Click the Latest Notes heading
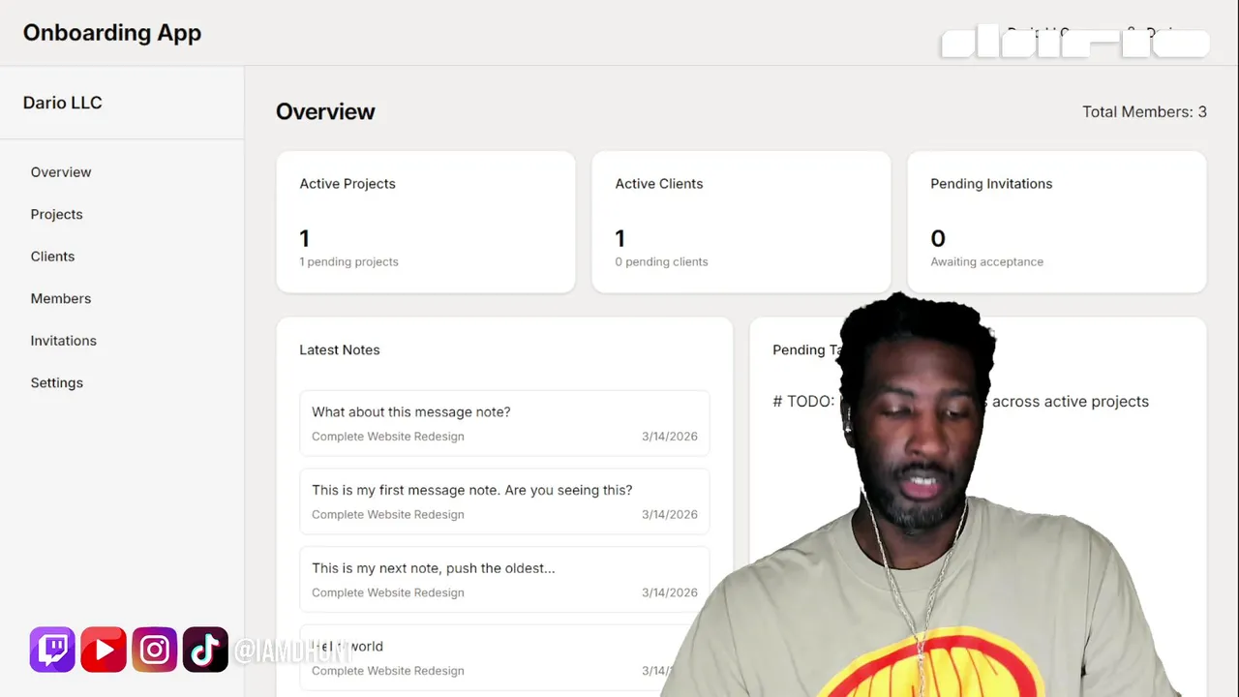Viewport: 1239px width, 697px height. pyautogui.click(x=340, y=349)
